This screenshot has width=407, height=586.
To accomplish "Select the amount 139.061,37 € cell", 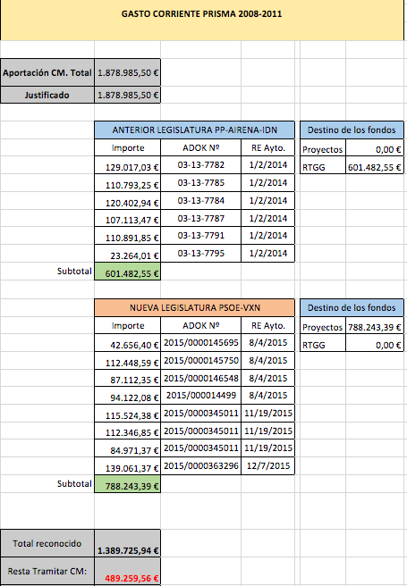I will 128,466.
